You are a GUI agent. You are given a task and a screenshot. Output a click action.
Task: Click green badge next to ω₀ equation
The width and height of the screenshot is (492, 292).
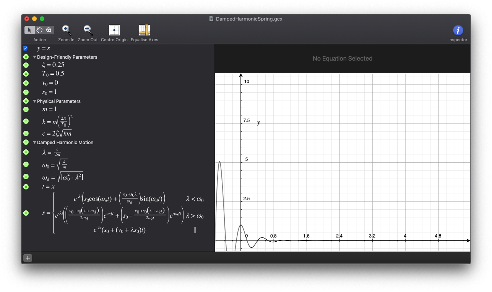click(26, 164)
